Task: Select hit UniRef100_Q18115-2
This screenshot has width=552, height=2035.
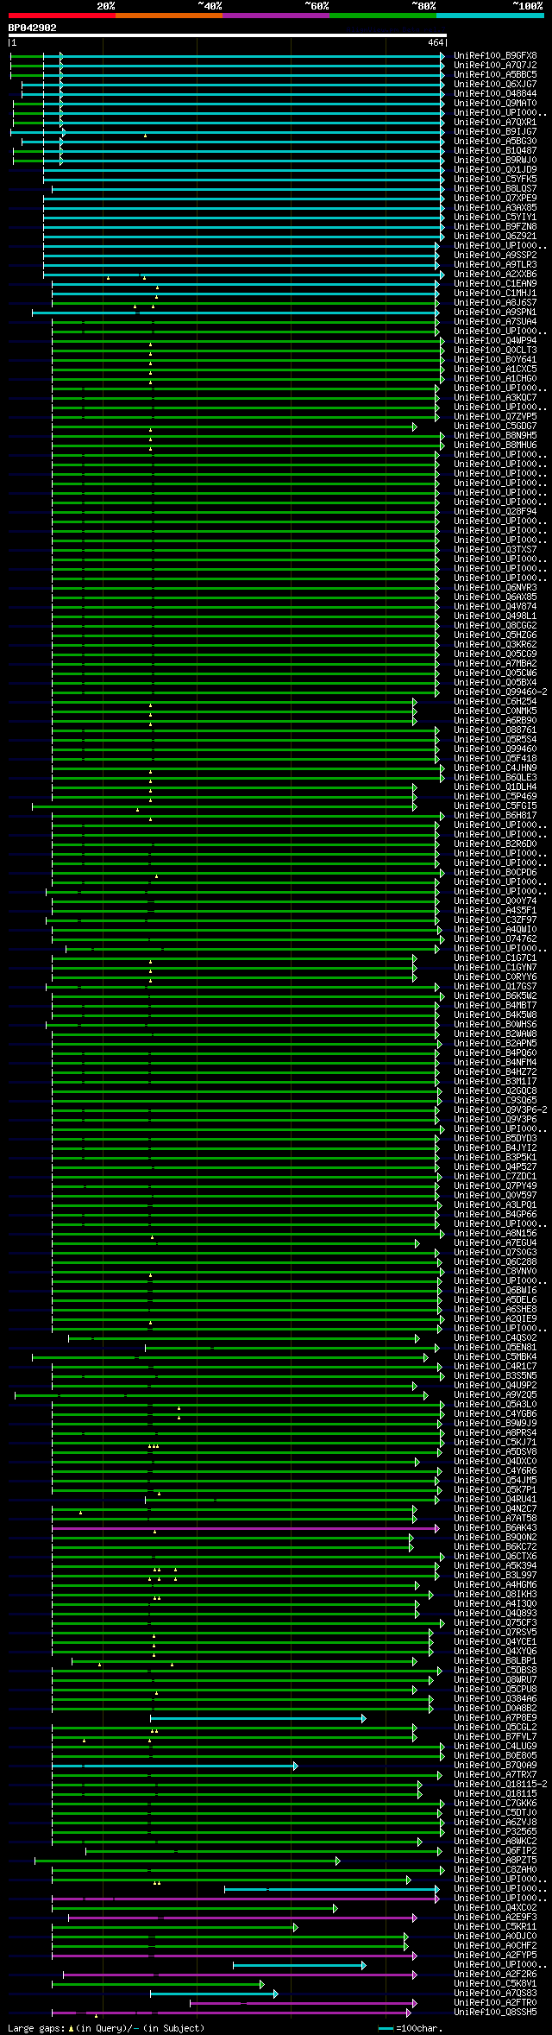Action: point(500,1784)
